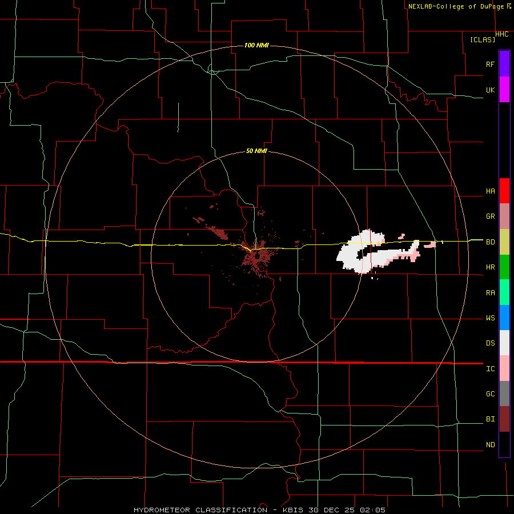Click the blue WS legend swatch
Screen dimensions: 514x514
click(x=504, y=318)
